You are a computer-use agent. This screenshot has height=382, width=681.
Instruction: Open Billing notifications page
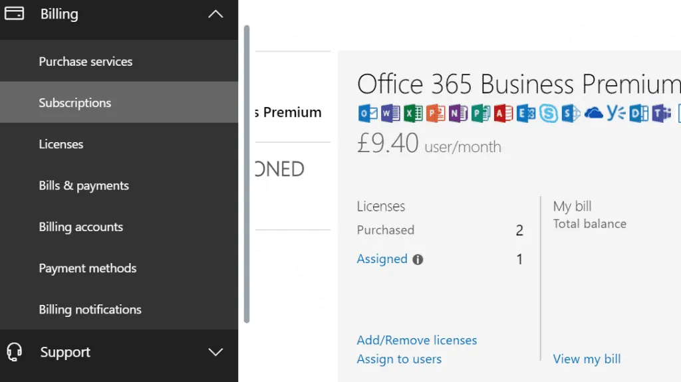pos(119,309)
